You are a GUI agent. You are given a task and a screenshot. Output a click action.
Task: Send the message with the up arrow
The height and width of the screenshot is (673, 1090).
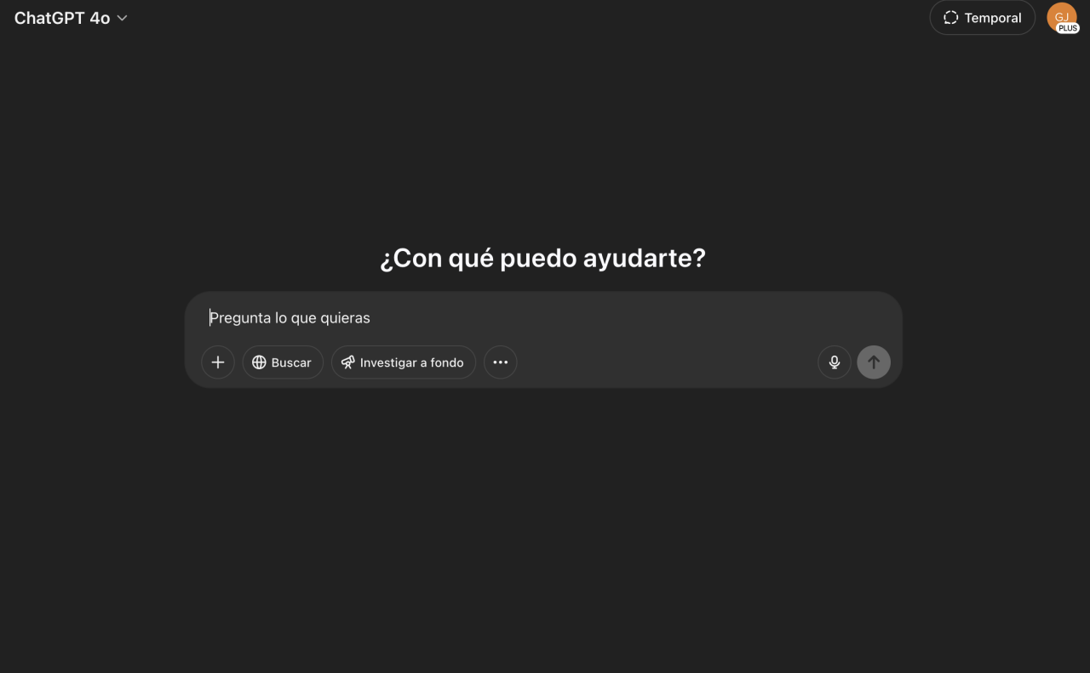point(874,362)
